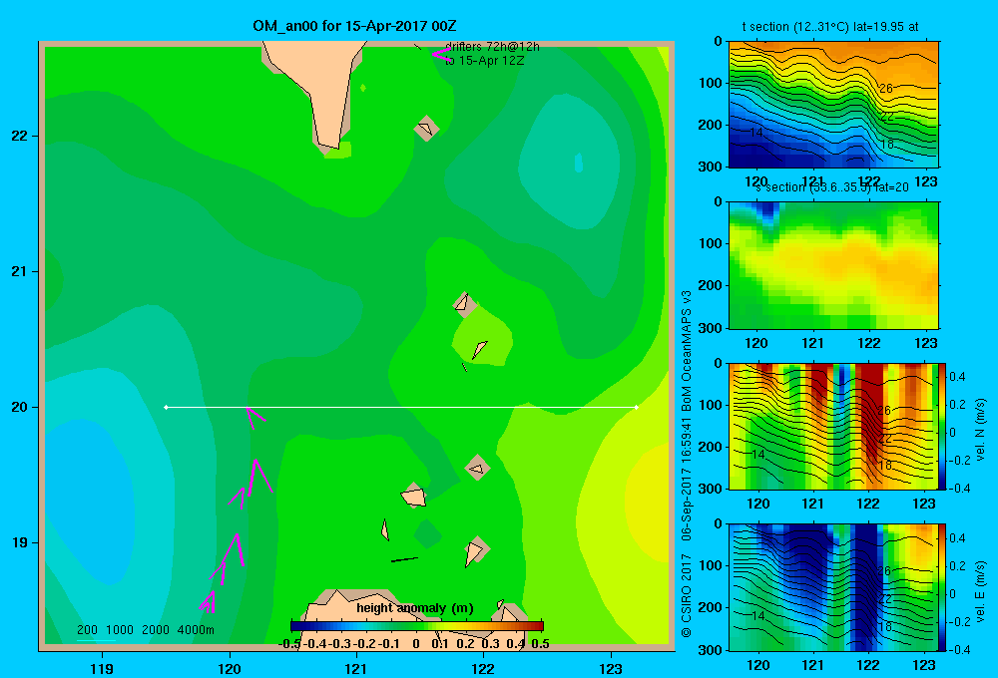
Task: Click the '-0.5' tick on the height anomaly colorbar
Action: click(x=289, y=644)
